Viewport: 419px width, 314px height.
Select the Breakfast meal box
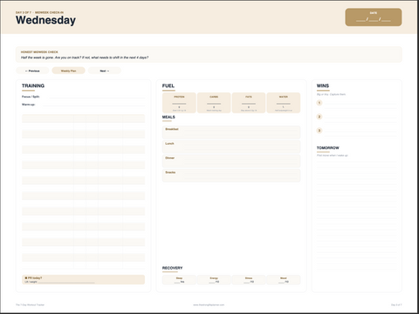pos(231,133)
